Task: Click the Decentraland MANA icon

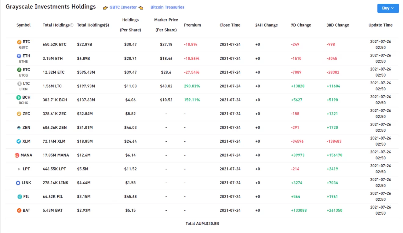Action: (x=17, y=155)
